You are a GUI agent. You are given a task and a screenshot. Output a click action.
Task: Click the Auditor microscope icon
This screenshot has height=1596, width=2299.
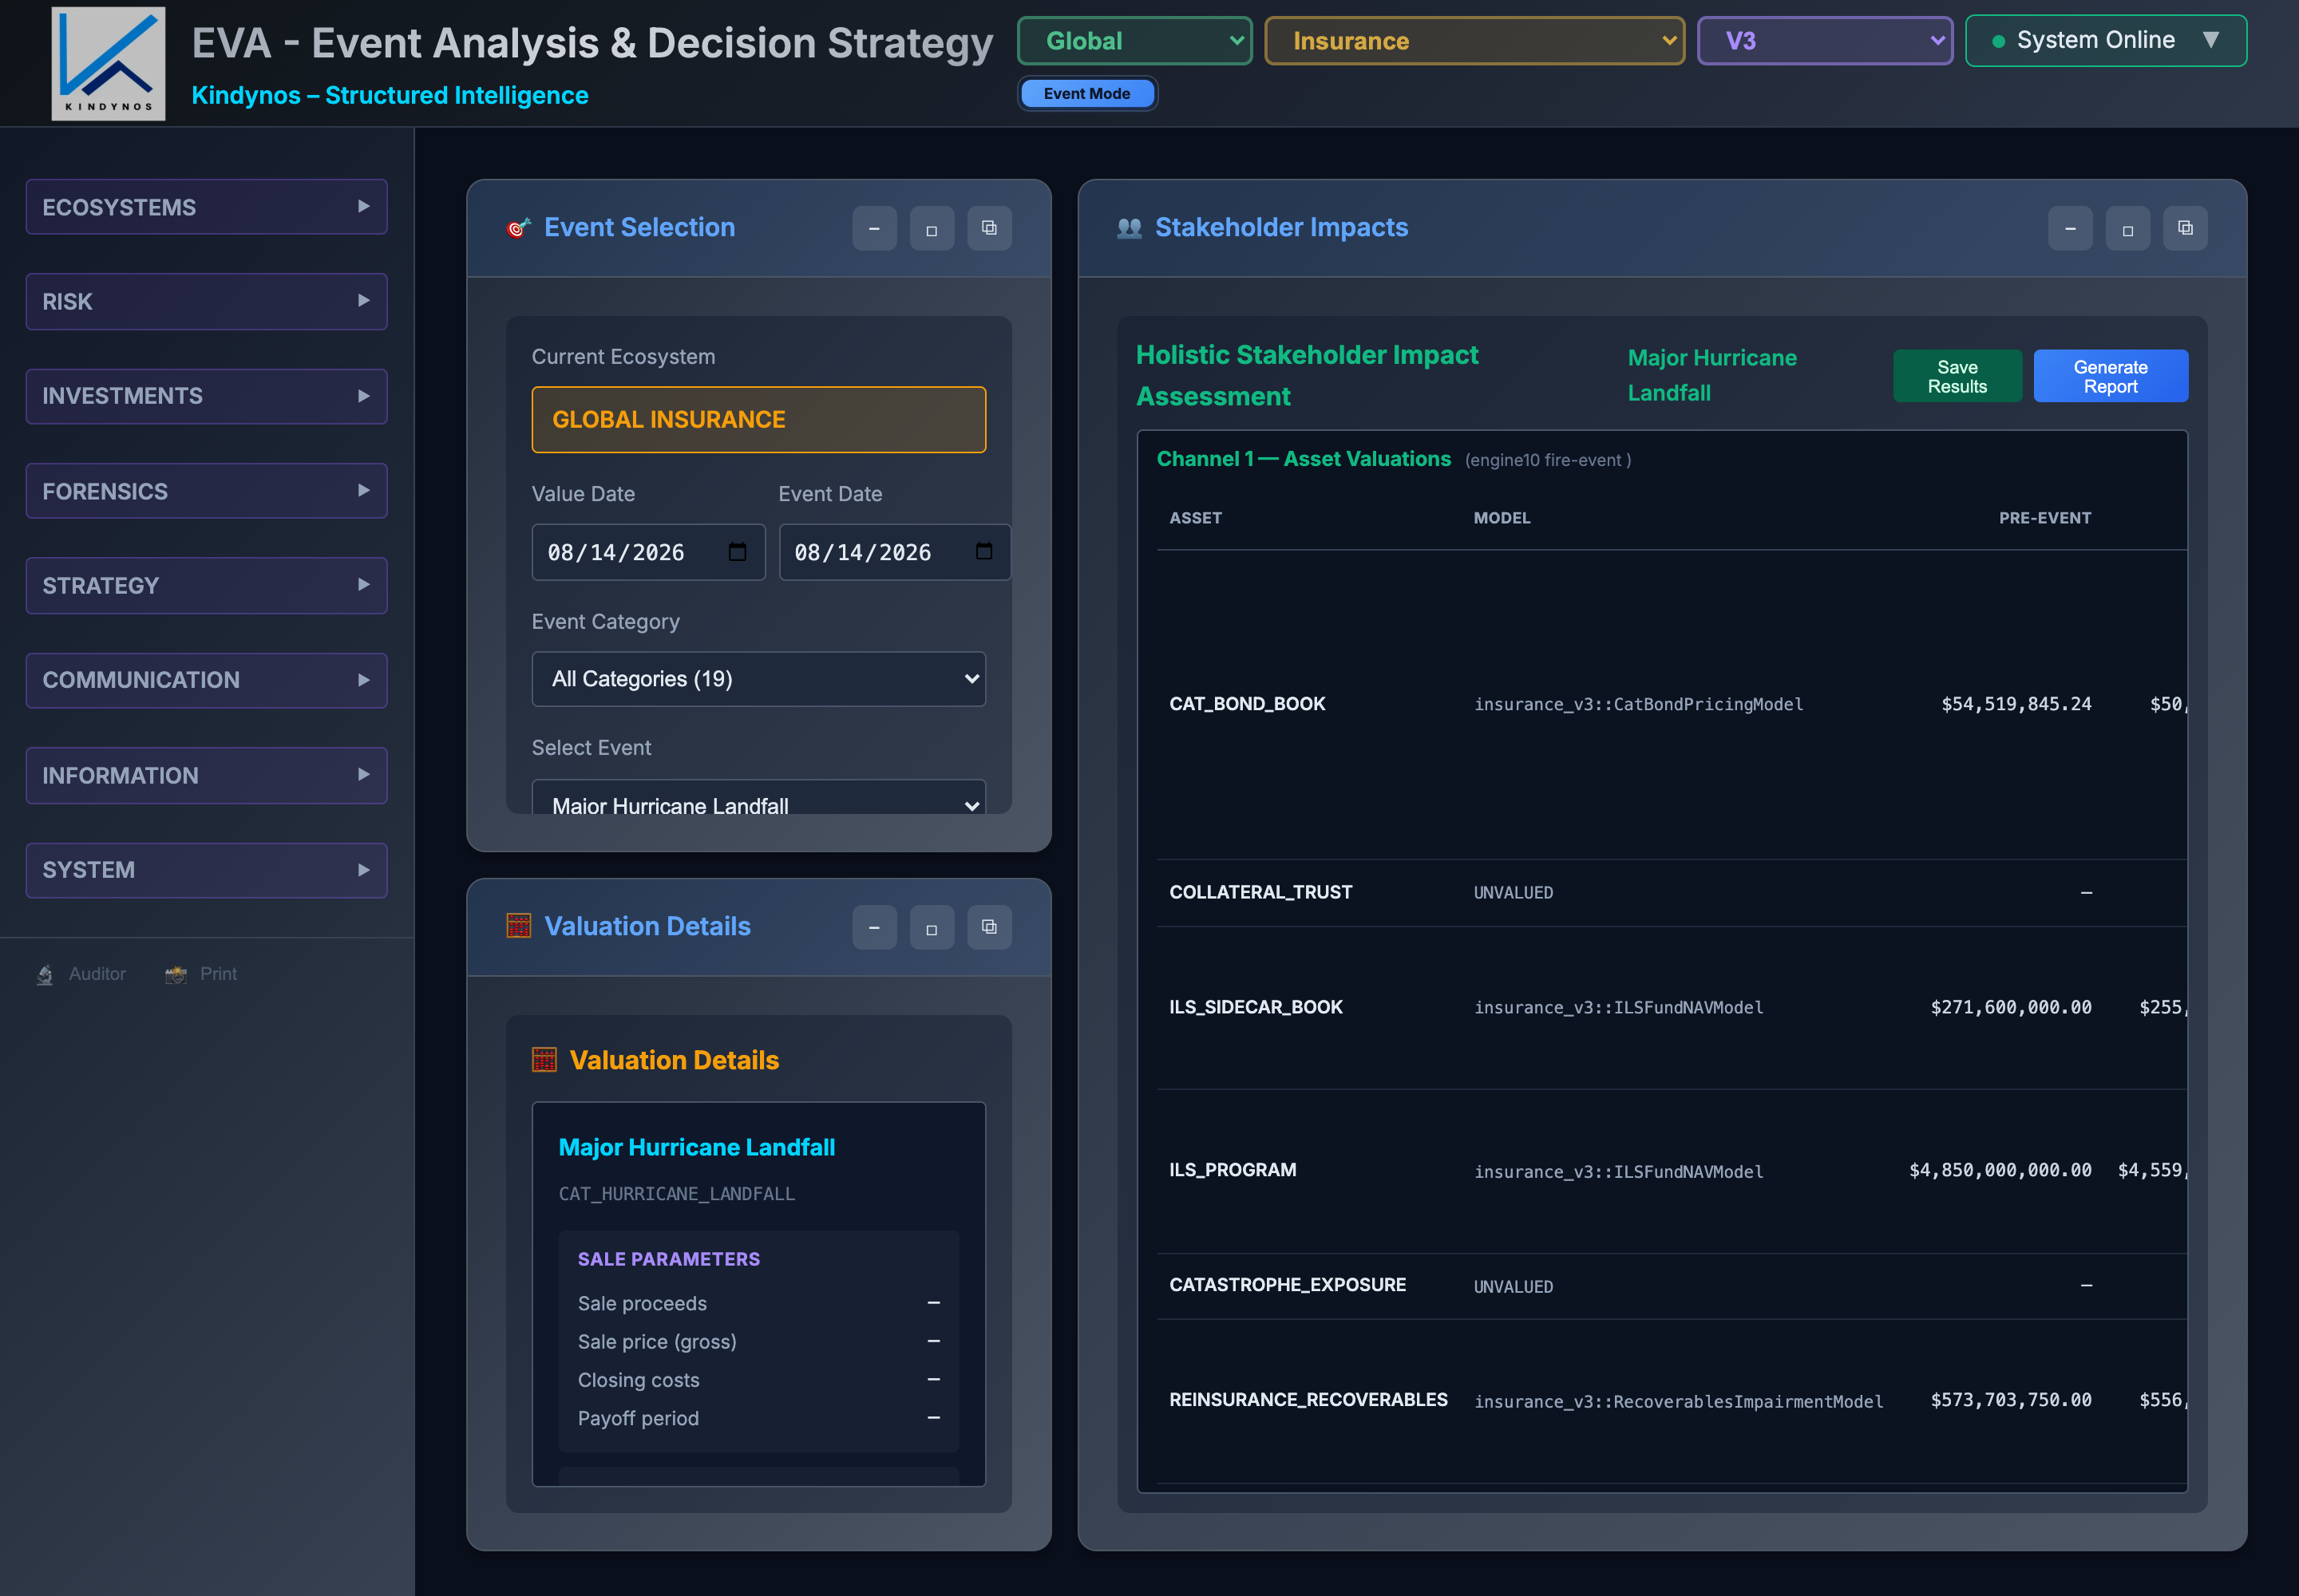45,975
